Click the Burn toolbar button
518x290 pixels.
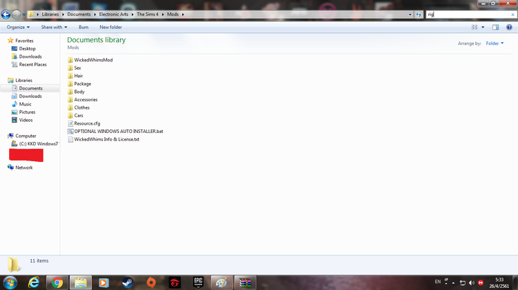click(84, 27)
